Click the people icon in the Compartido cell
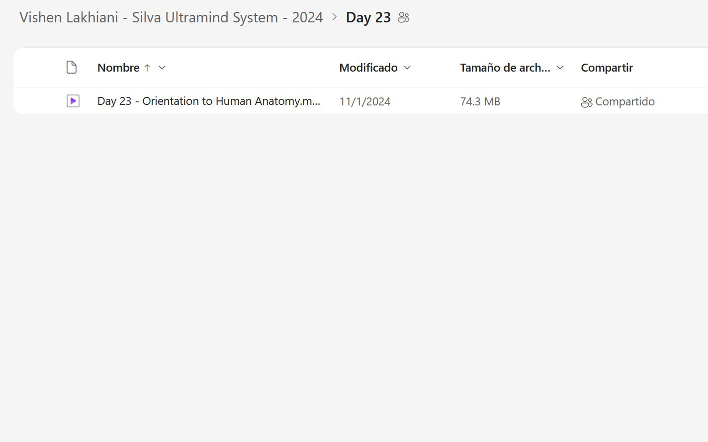This screenshot has width=708, height=442. tap(587, 102)
